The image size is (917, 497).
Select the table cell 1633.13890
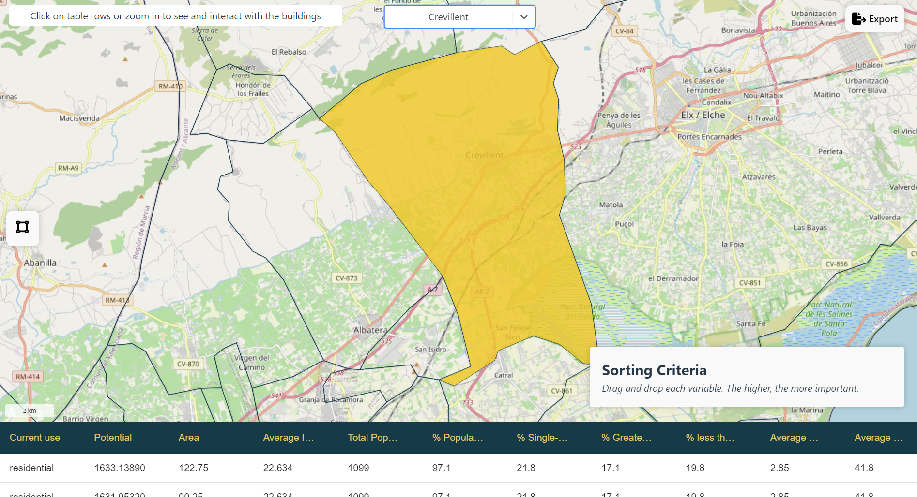click(x=120, y=468)
